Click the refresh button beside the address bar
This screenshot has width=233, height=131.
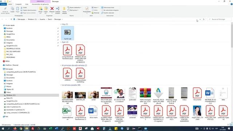click(x=204, y=19)
